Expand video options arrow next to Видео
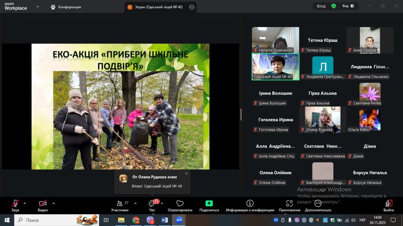Viewport: 403px width, 226px height. (x=54, y=203)
